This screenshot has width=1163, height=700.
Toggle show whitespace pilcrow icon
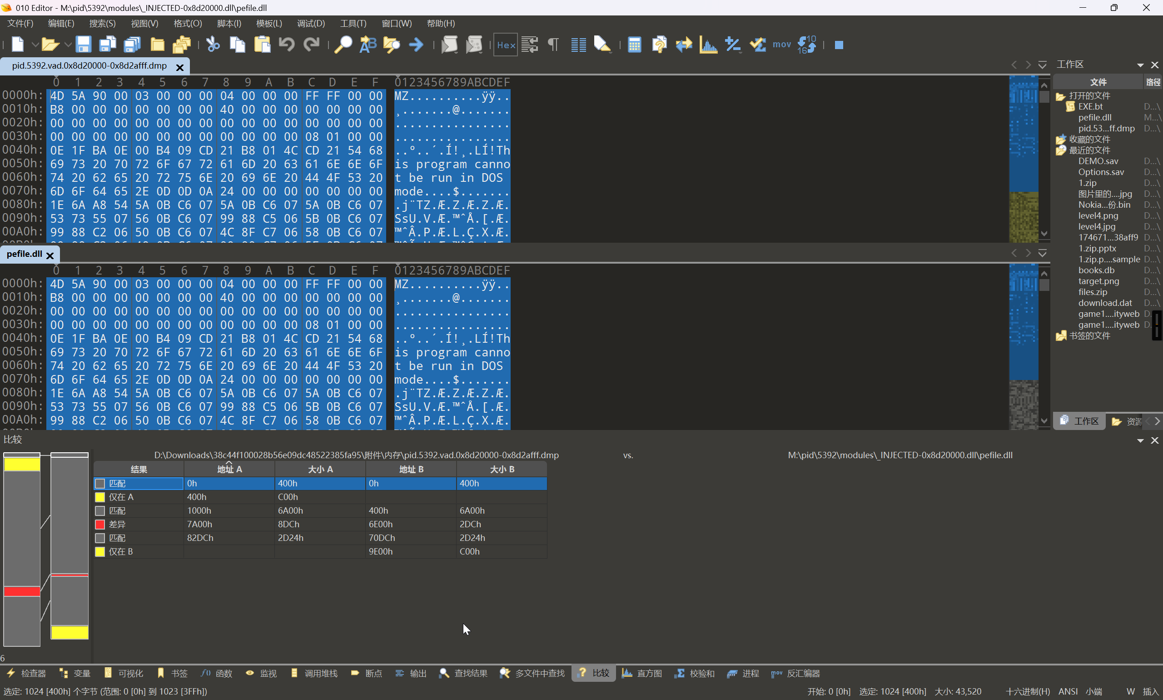tap(553, 45)
